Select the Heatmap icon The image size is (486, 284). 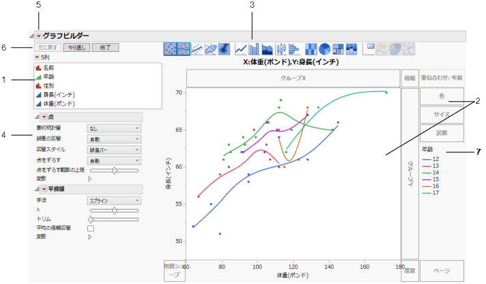pos(311,49)
